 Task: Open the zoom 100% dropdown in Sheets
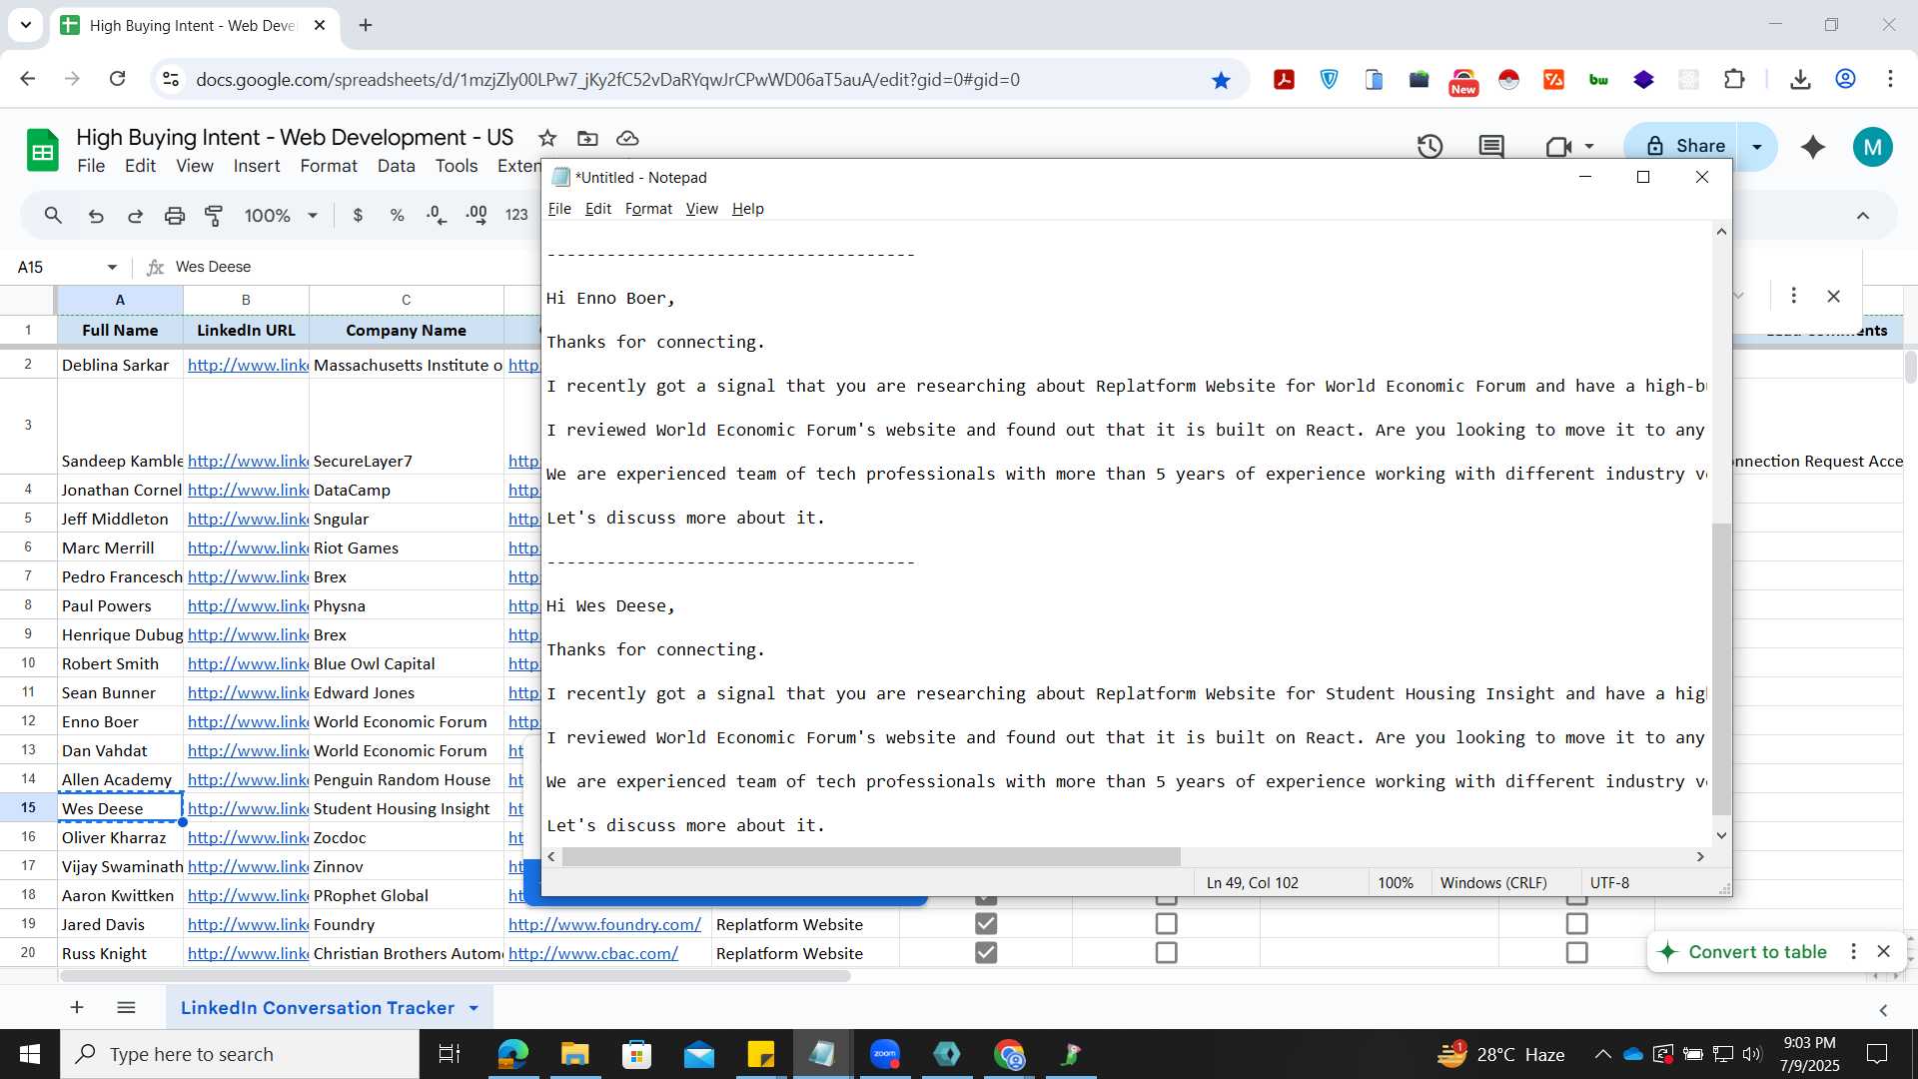pyautogui.click(x=281, y=215)
